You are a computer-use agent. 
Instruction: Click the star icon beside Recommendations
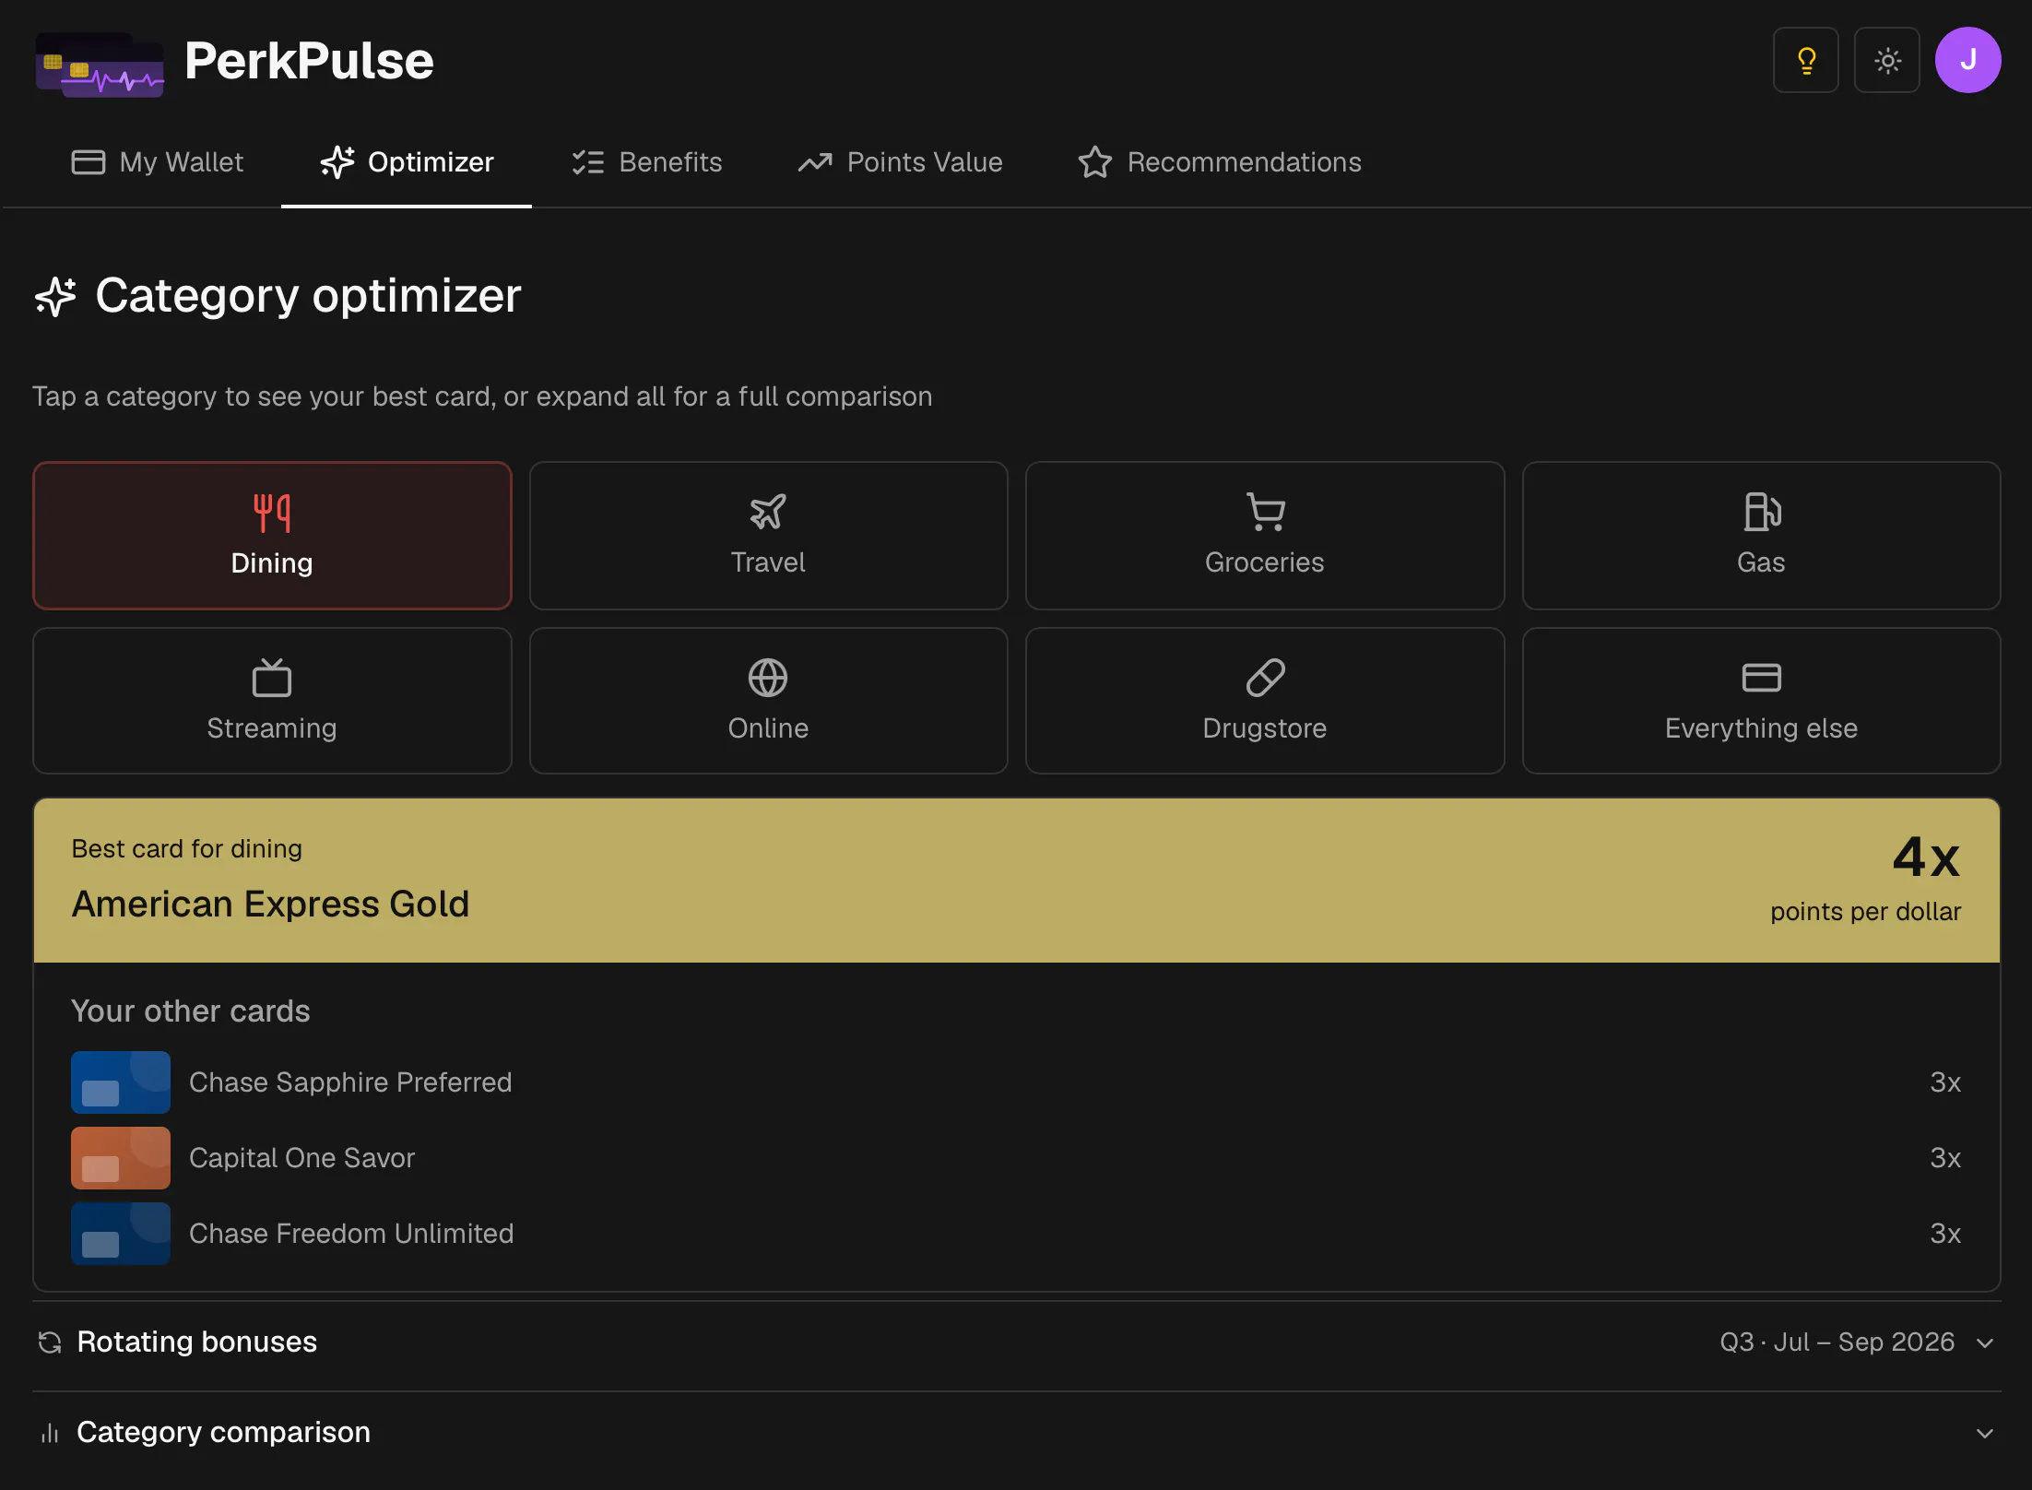click(x=1095, y=162)
